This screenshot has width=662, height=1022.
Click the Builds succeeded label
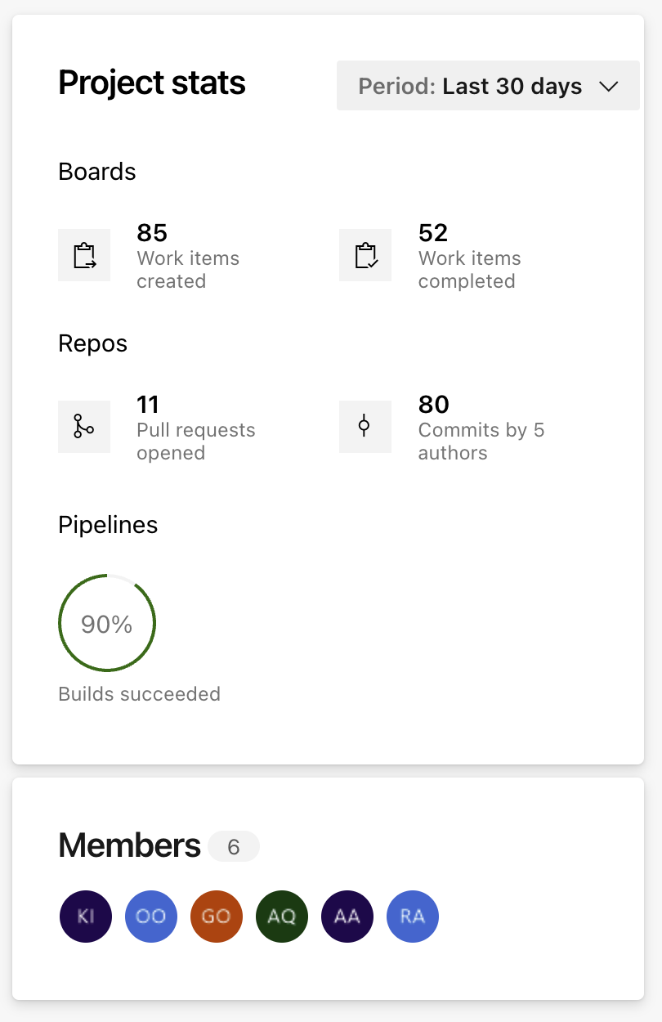pos(140,694)
